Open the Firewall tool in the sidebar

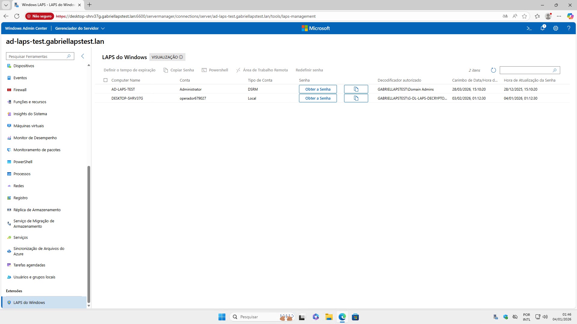pyautogui.click(x=20, y=90)
